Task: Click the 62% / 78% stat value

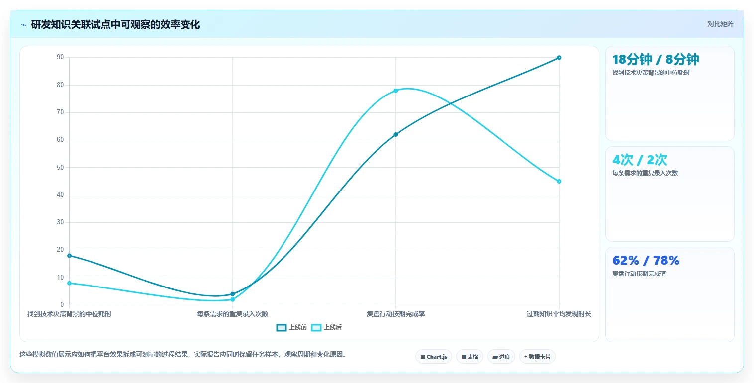Action: [x=646, y=261]
